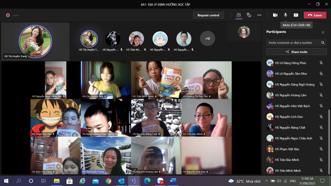Open Microsoft Teams from the taskbar
Image resolution: width=331 pixels, height=186 pixels.
pyautogui.click(x=134, y=181)
